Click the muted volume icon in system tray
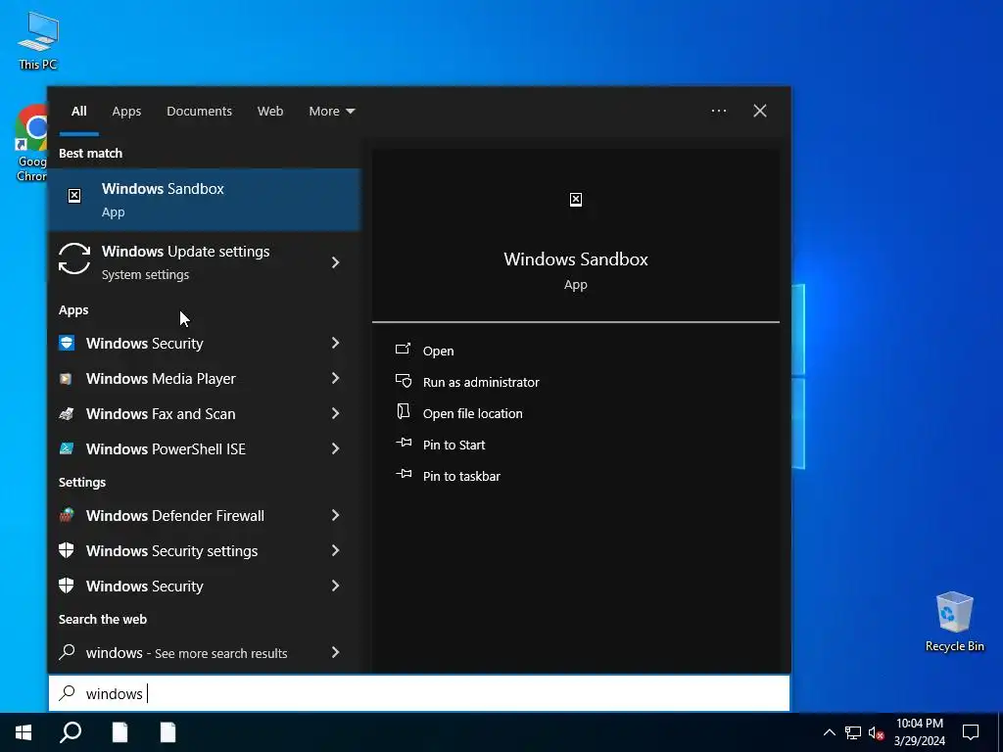 pyautogui.click(x=876, y=732)
